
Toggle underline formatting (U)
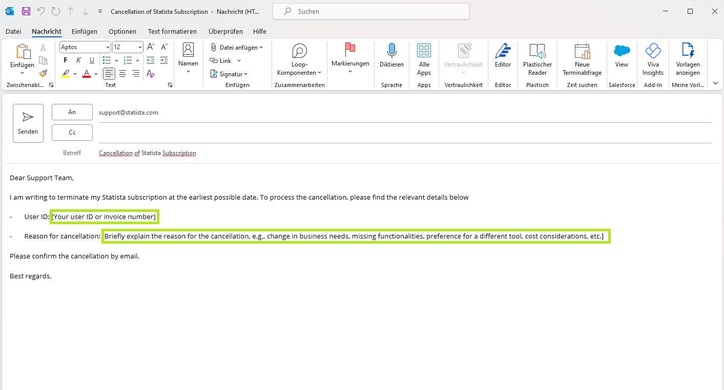pos(92,60)
